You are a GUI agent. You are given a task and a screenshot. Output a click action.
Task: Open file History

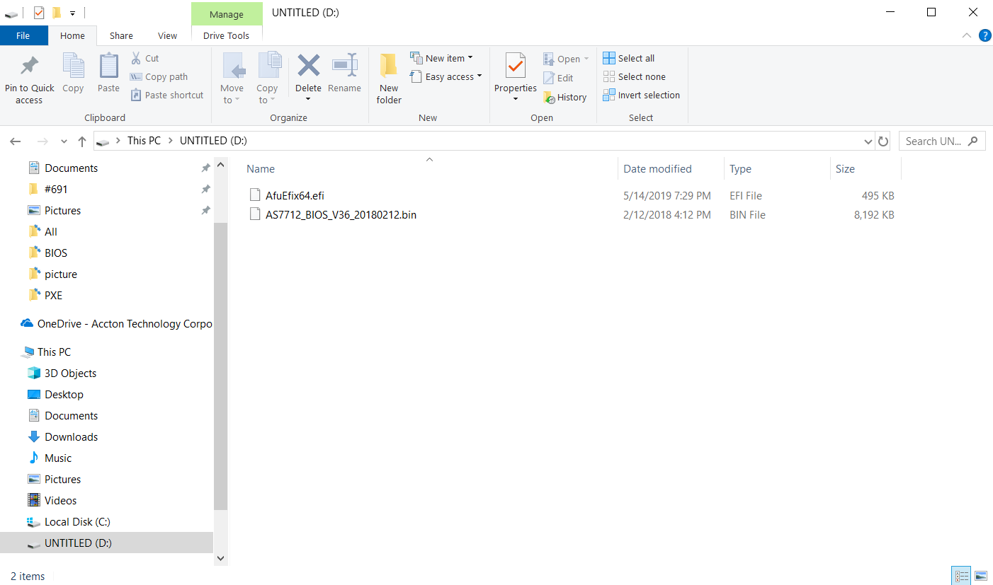[565, 97]
